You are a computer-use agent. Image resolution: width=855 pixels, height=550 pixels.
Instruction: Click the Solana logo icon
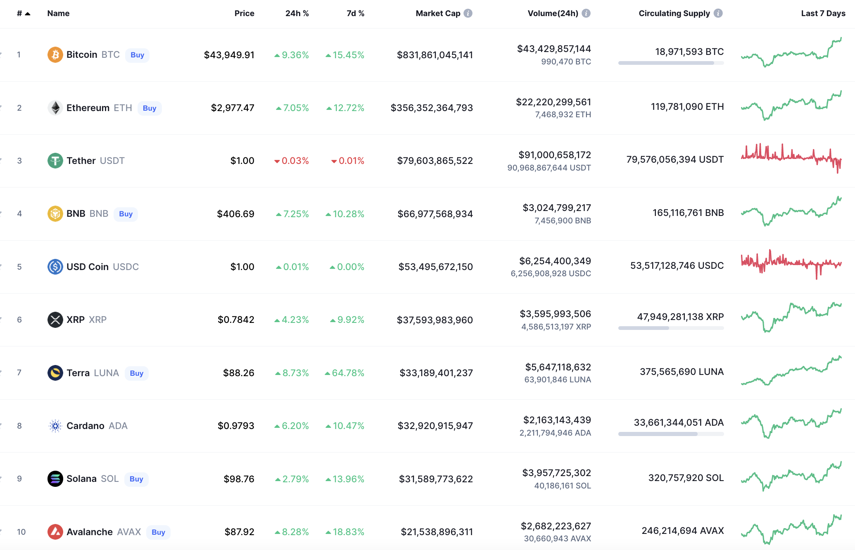(55, 479)
